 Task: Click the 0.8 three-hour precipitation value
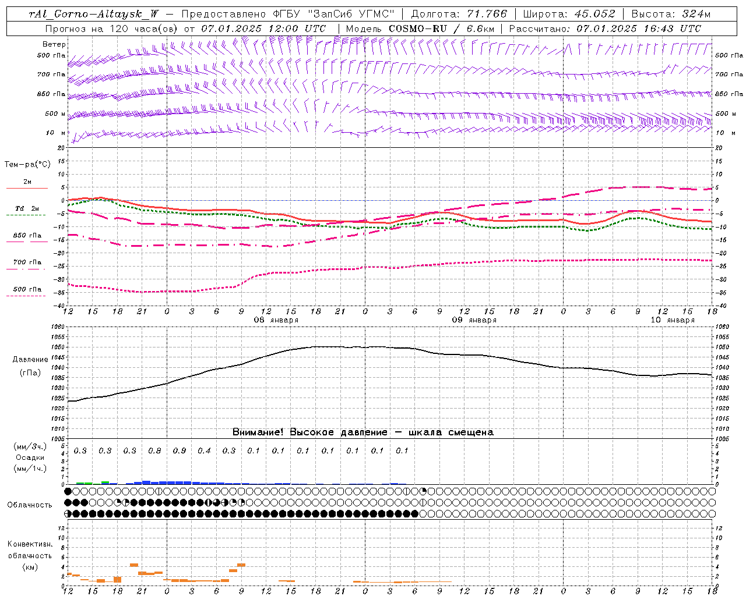pyautogui.click(x=154, y=450)
